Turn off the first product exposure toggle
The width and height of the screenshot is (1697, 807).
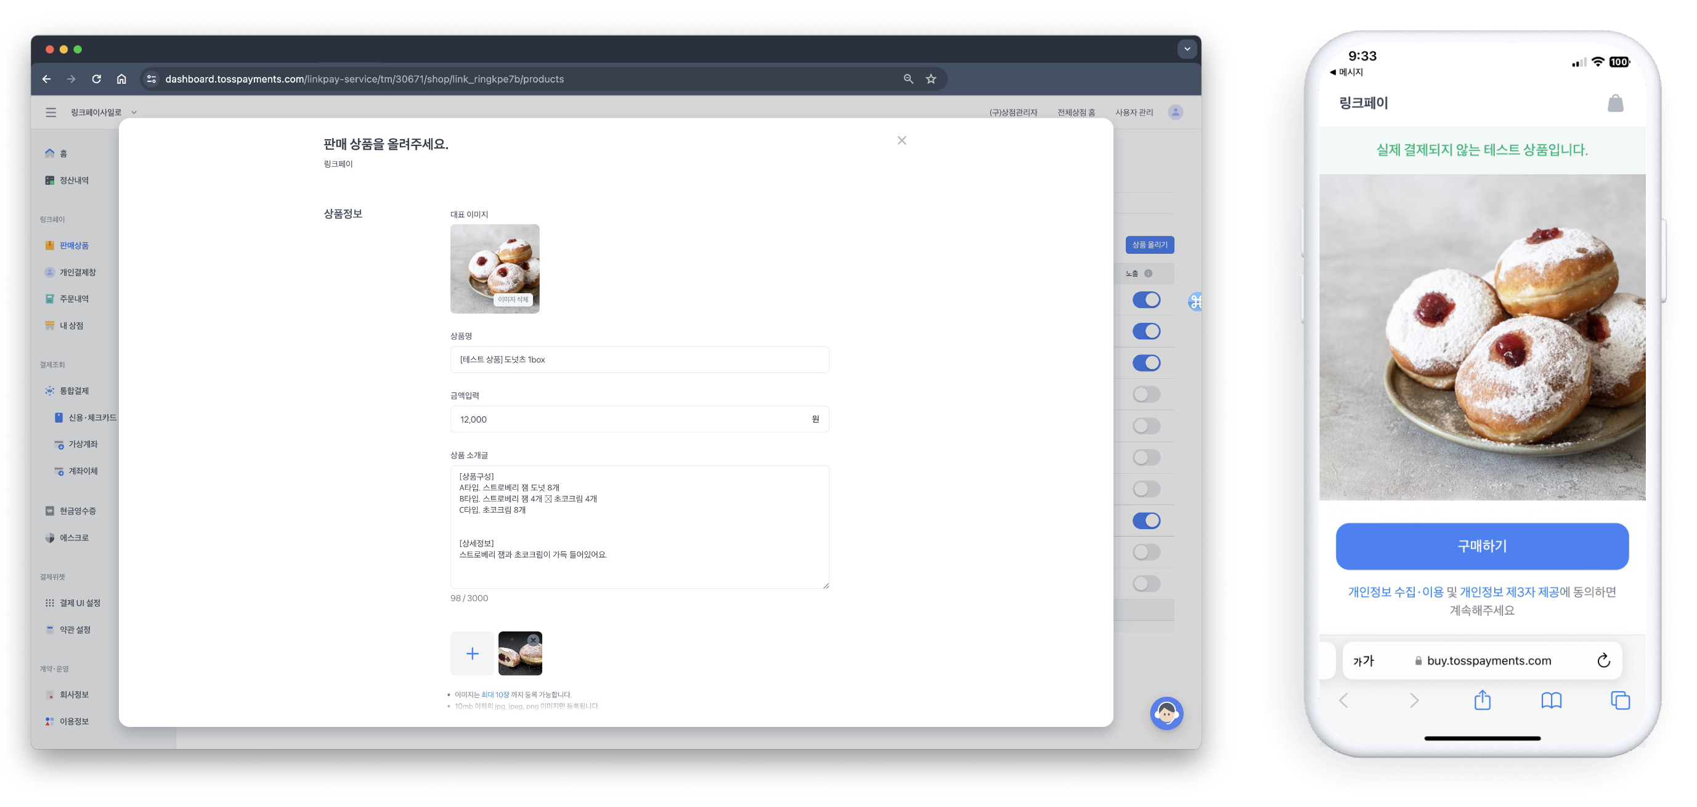click(x=1146, y=301)
